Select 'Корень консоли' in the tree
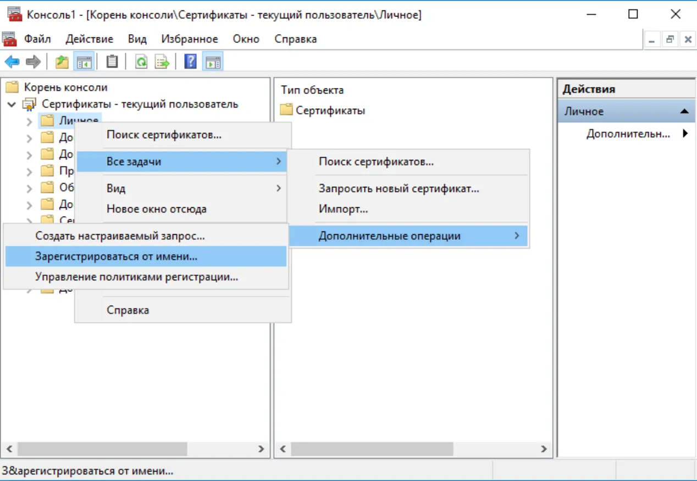Viewport: 697px width, 481px height. click(x=66, y=87)
